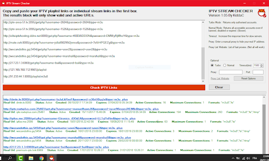Switch the FRA keyboard language indicator
The height and width of the screenshot is (161, 269).
click(x=255, y=158)
